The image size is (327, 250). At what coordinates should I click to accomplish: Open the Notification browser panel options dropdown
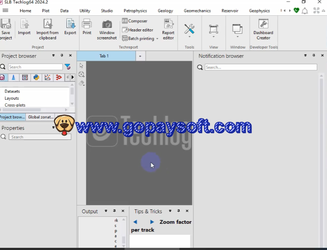[x=305, y=56]
